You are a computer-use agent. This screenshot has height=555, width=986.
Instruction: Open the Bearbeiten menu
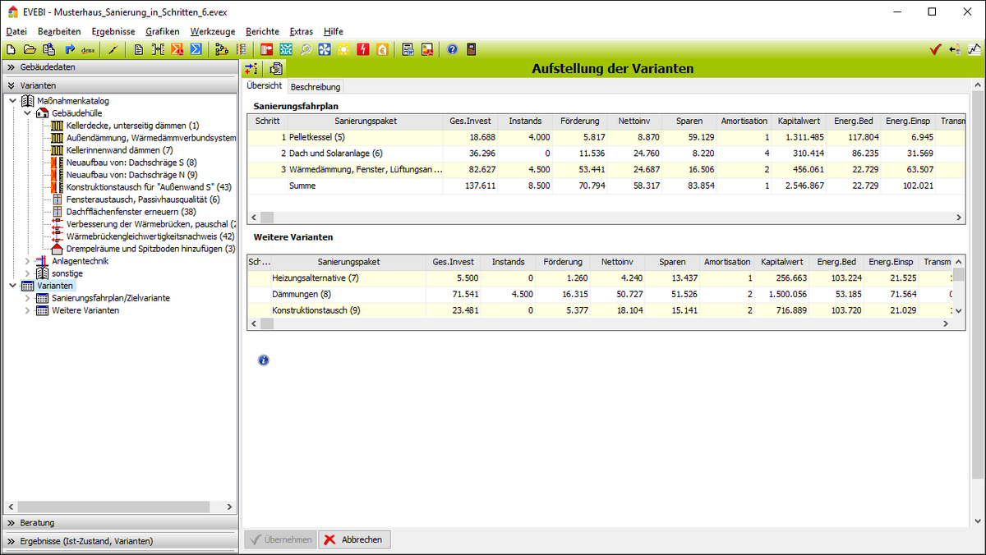tap(59, 31)
